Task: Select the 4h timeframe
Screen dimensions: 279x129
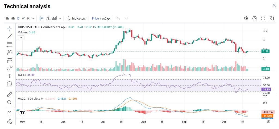Action: click(13, 18)
